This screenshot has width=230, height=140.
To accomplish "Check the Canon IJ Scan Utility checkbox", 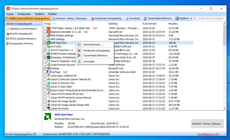I will pos(45,86).
